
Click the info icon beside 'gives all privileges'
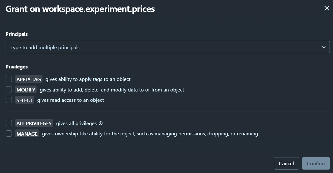tap(101, 124)
